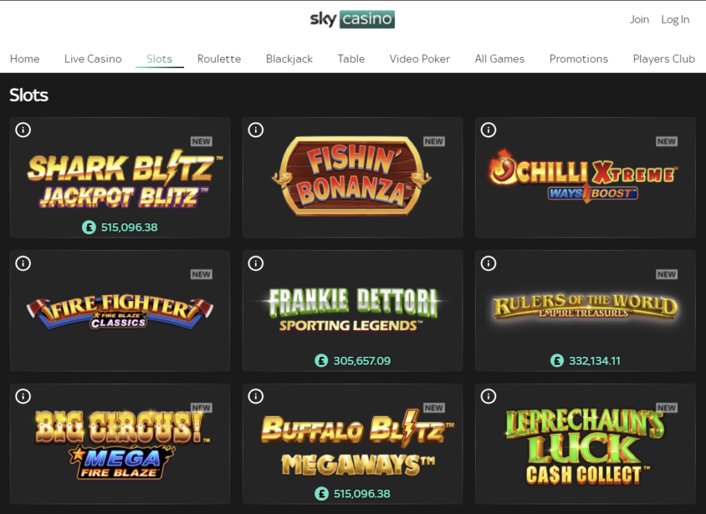This screenshot has height=514, width=706.
Task: Play Buffalo Blitz Megaways
Action: [x=352, y=444]
